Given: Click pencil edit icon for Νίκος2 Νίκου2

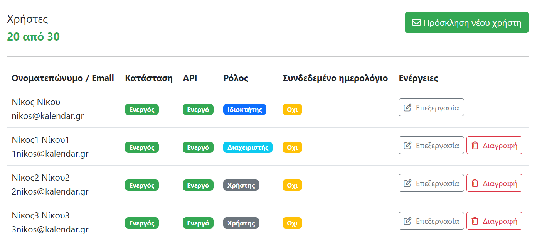Looking at the screenshot, I should tap(407, 183).
